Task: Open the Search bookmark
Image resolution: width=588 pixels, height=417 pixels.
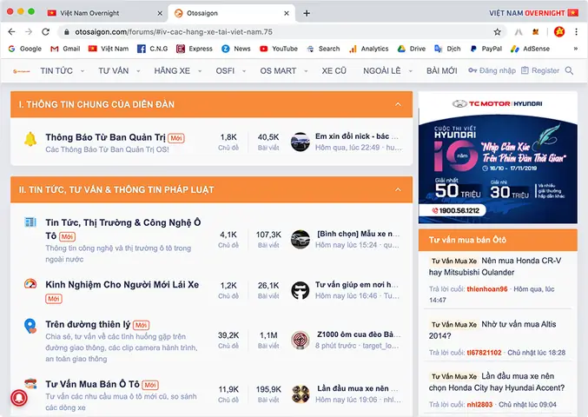Action: click(x=323, y=49)
